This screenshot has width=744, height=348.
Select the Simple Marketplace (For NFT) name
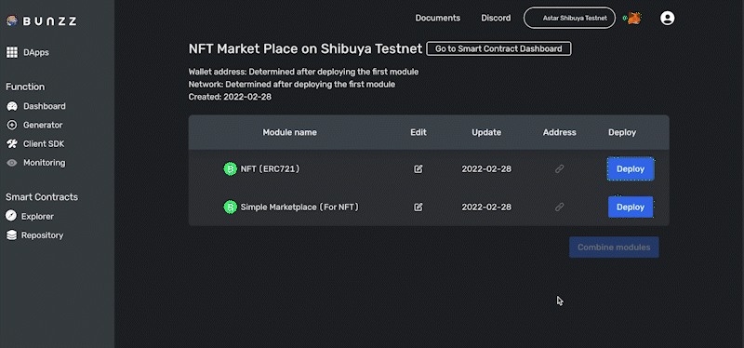299,207
